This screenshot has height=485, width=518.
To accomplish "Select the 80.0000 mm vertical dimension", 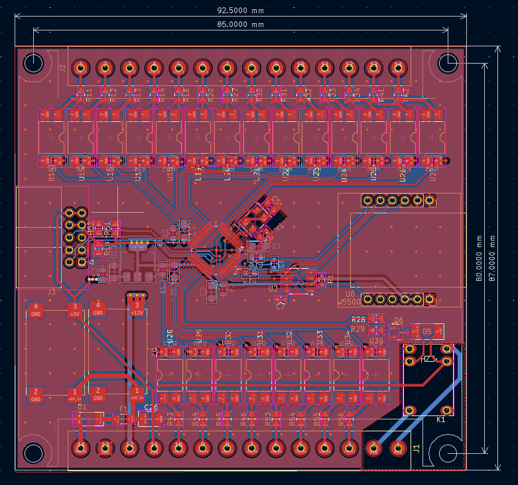I will pyautogui.click(x=479, y=257).
